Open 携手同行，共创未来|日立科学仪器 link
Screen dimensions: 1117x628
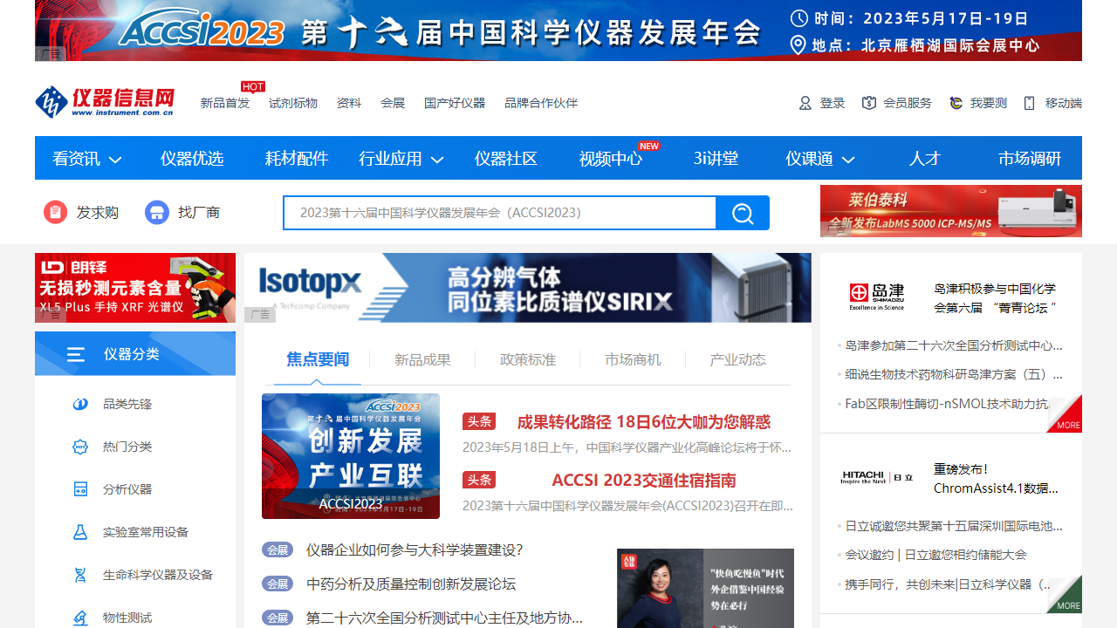tap(948, 584)
